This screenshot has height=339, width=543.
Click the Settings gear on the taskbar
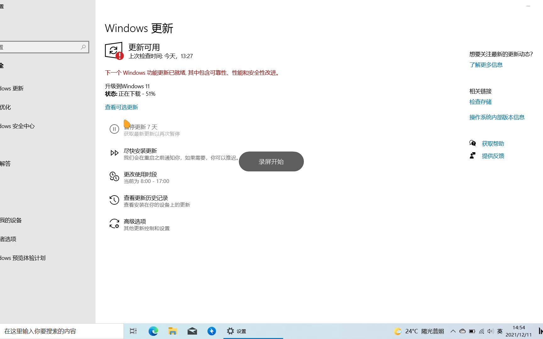230,331
